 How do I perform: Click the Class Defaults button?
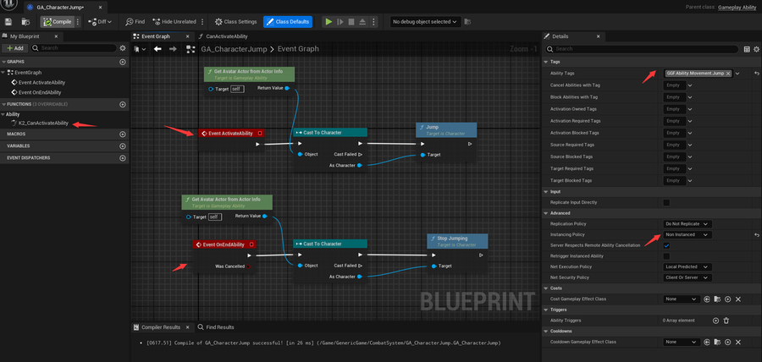pyautogui.click(x=287, y=22)
